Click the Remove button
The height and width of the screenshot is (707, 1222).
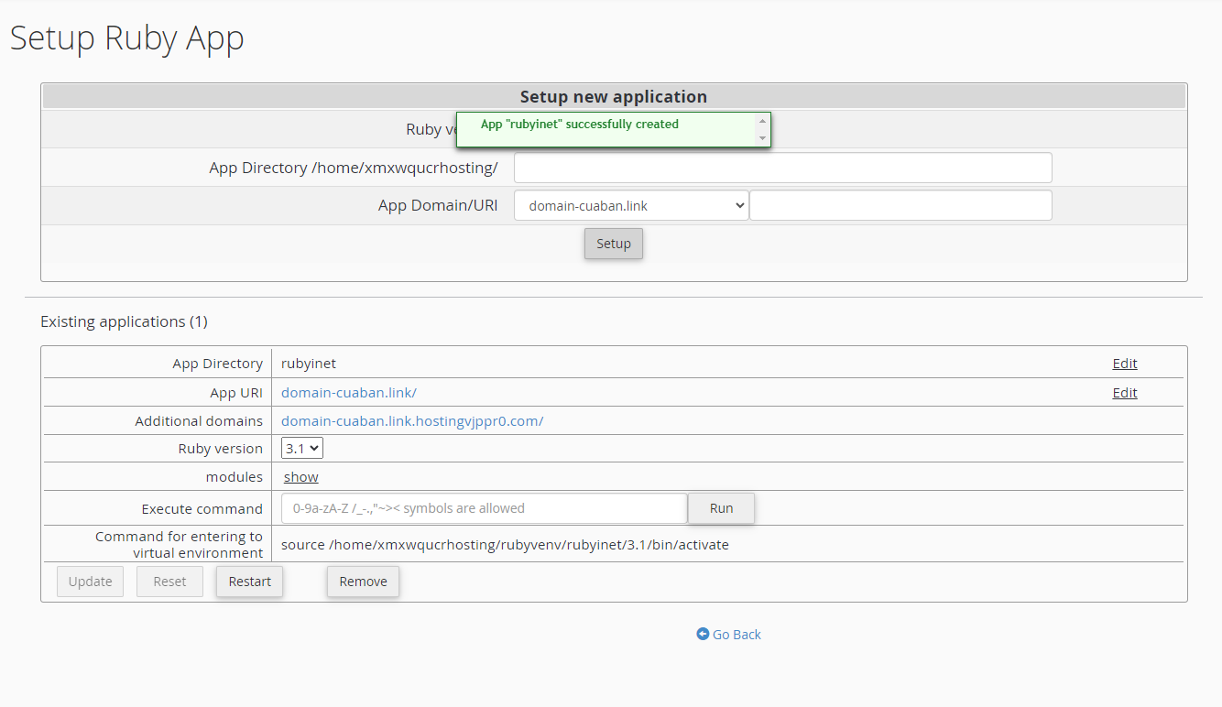pos(364,582)
